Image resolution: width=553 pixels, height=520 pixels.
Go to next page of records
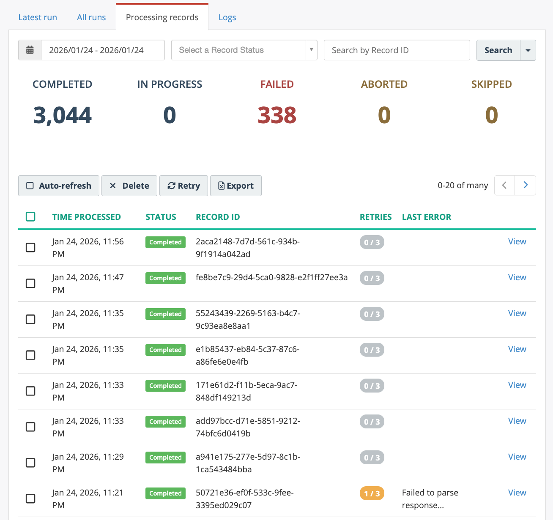(526, 185)
